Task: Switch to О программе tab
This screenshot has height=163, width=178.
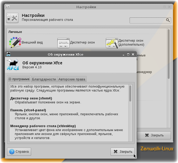Action: click(x=19, y=79)
